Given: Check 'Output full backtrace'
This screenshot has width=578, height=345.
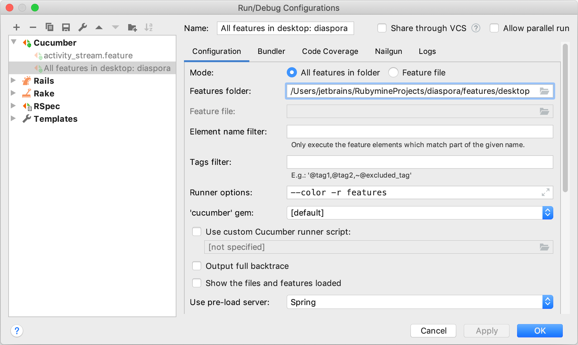Looking at the screenshot, I should pyautogui.click(x=197, y=266).
